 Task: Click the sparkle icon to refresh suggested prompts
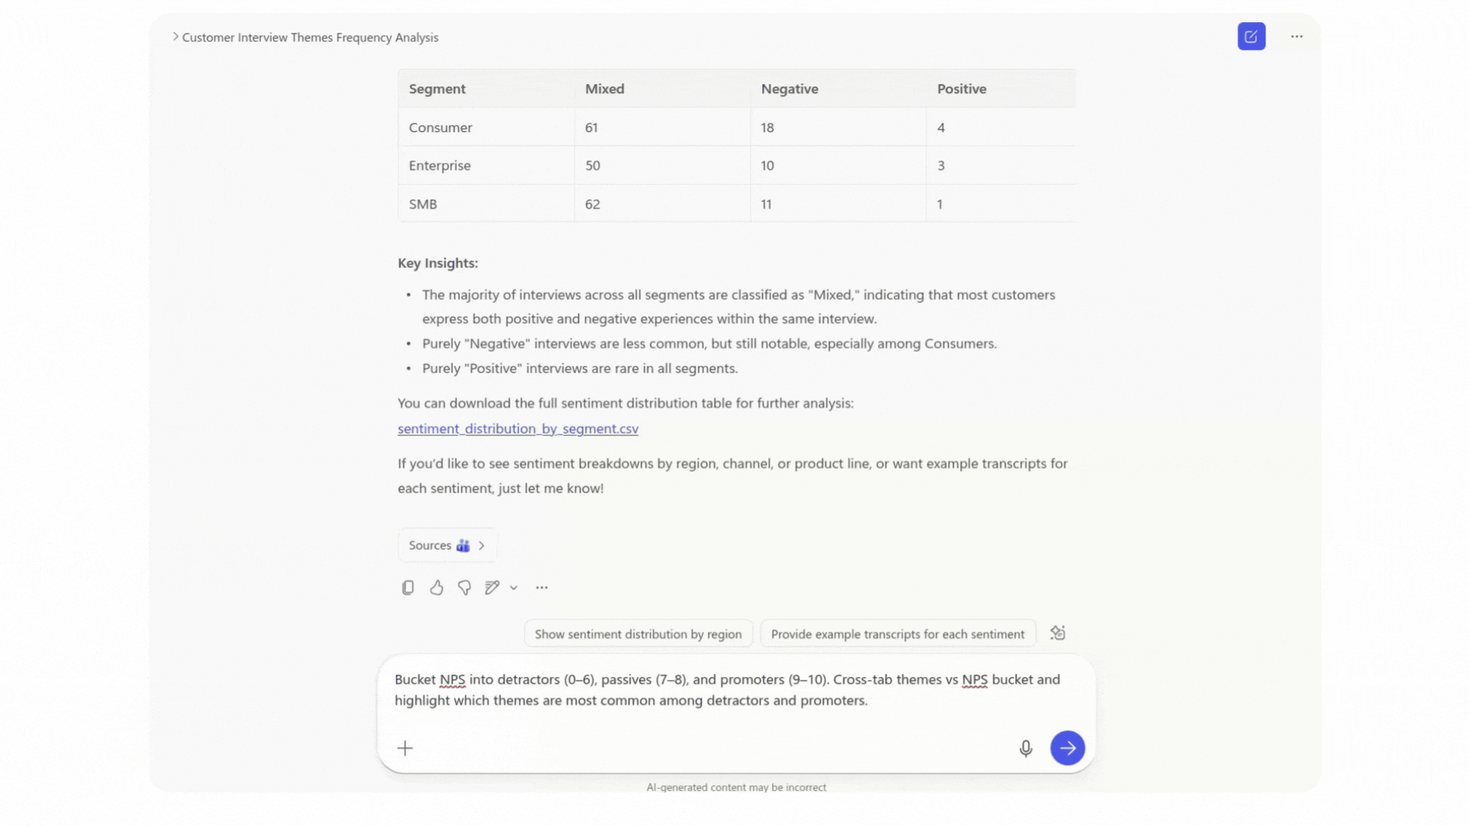tap(1058, 633)
